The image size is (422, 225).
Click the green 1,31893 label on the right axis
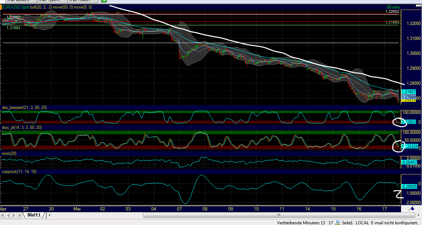[392, 22]
